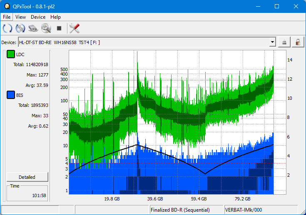Click the load media info disc icon
Screen dimensions: 306x215
point(20,28)
